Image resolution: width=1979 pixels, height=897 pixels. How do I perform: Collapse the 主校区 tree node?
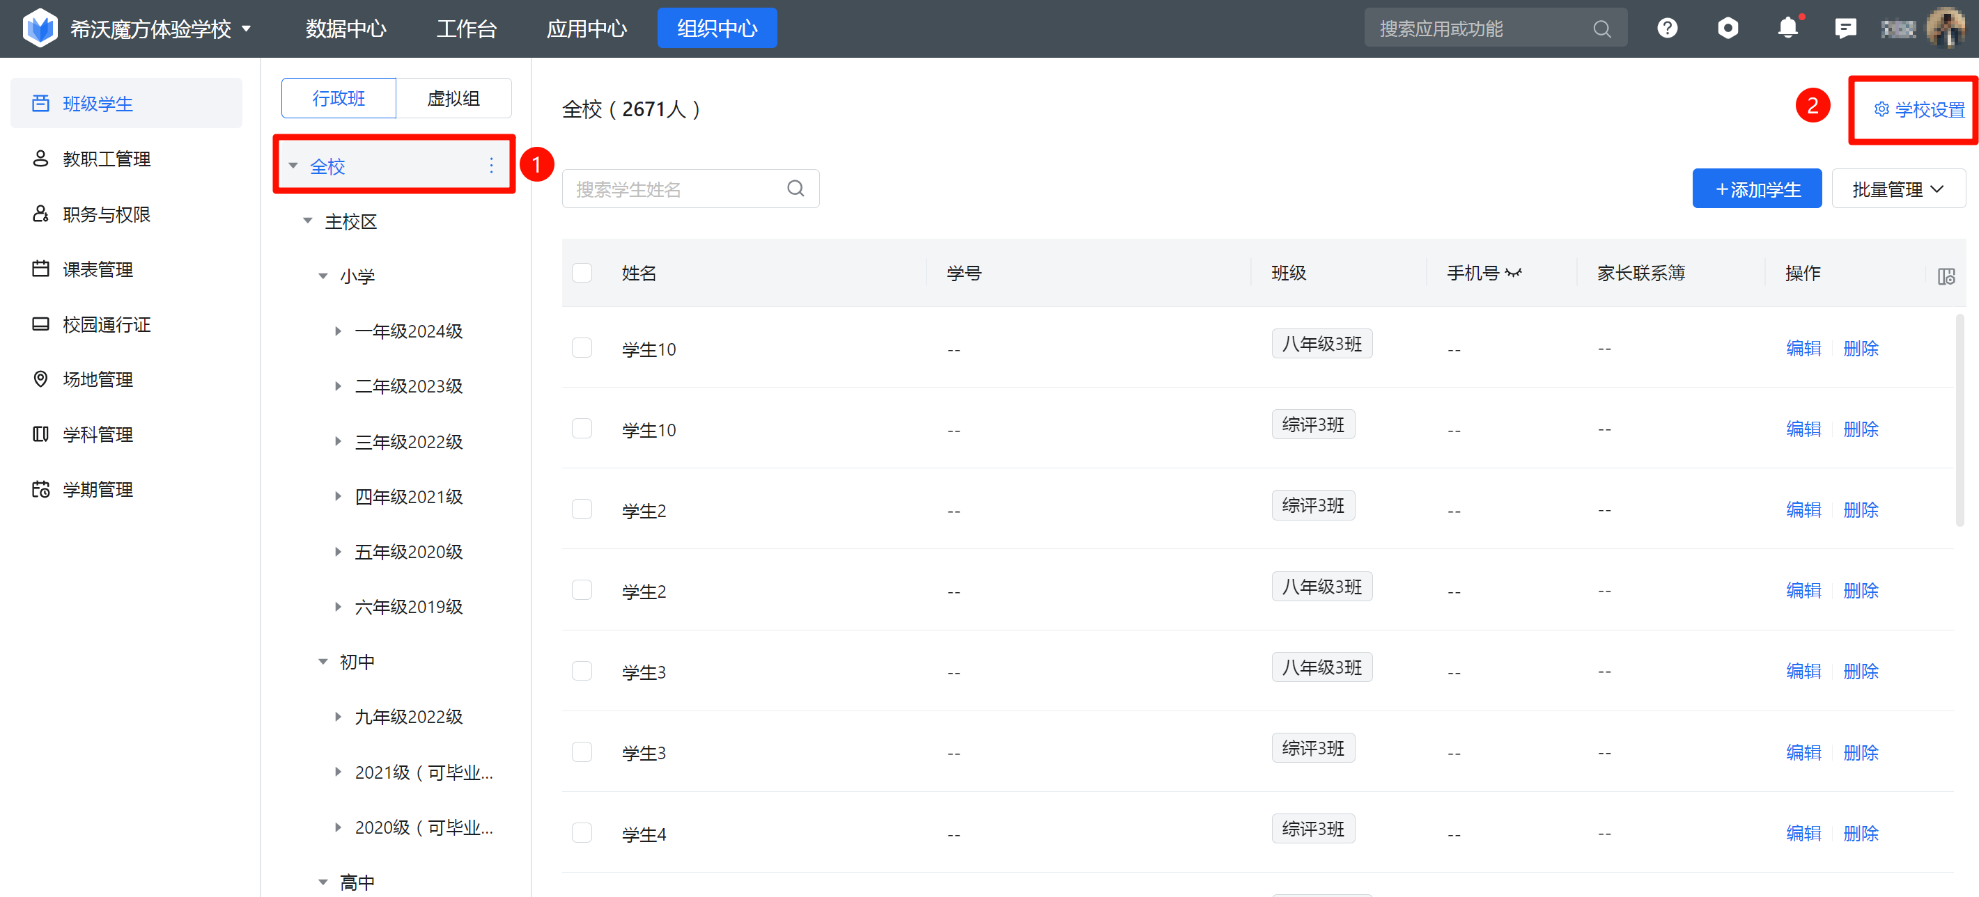(x=308, y=221)
